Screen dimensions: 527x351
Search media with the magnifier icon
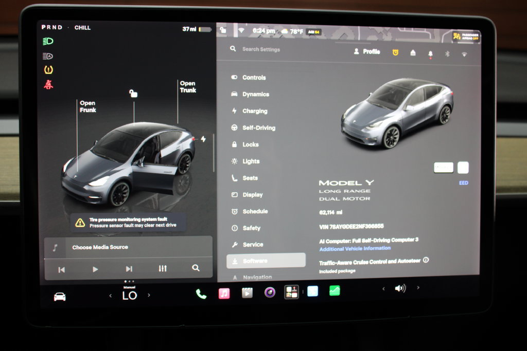(x=196, y=268)
